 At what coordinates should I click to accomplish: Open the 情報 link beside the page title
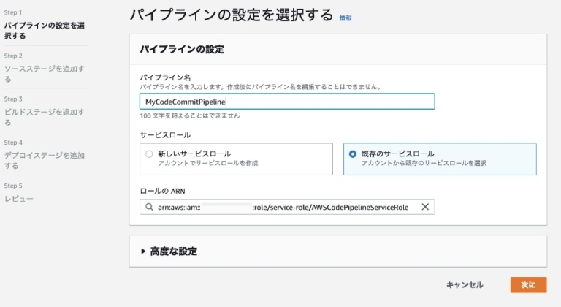coord(346,18)
